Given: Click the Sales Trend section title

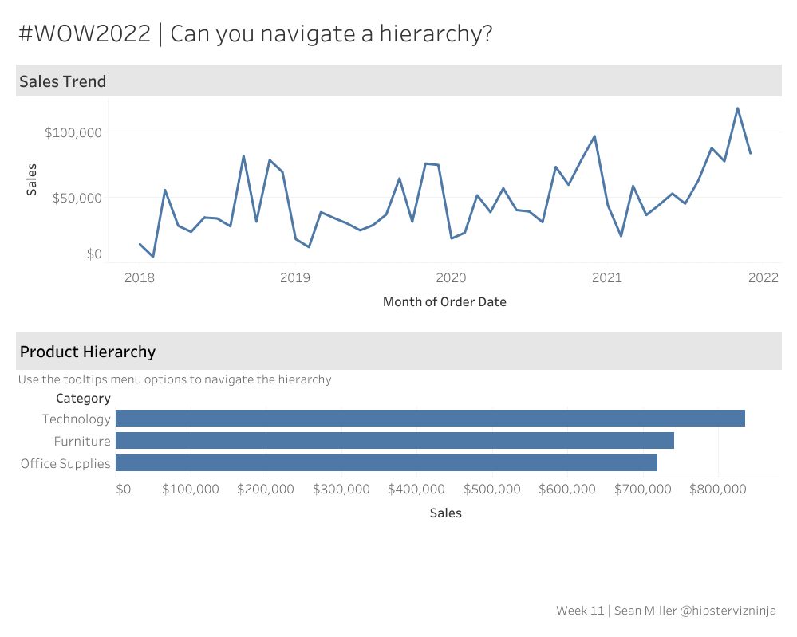Looking at the screenshot, I should click(x=63, y=81).
